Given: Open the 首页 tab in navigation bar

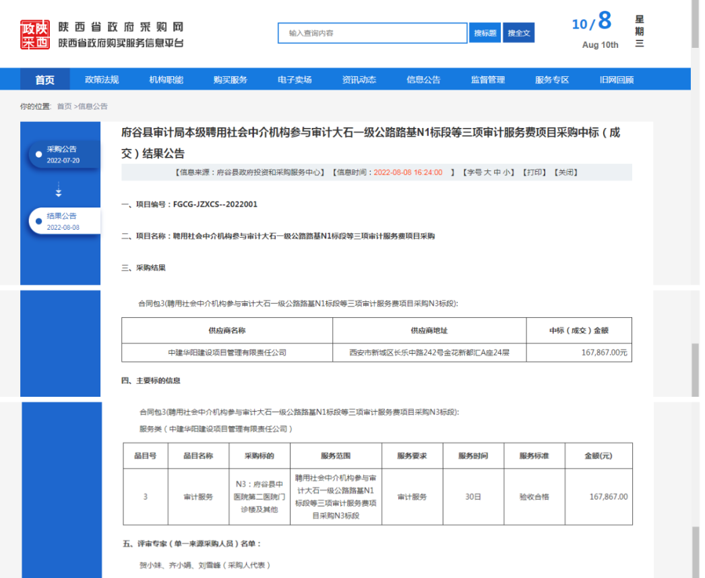Looking at the screenshot, I should (45, 79).
